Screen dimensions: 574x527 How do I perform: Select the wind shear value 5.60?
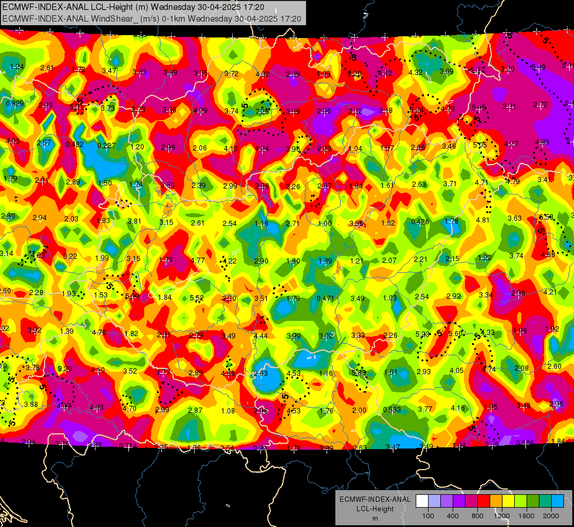456,333
